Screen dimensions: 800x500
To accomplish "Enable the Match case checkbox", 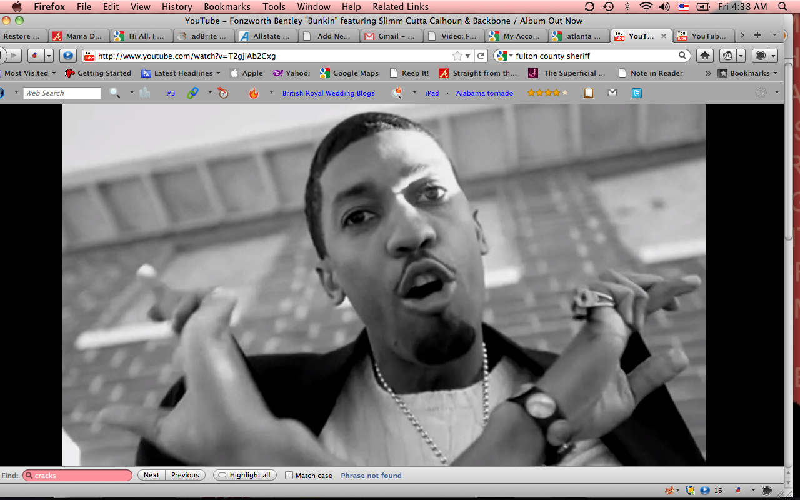I will (289, 476).
